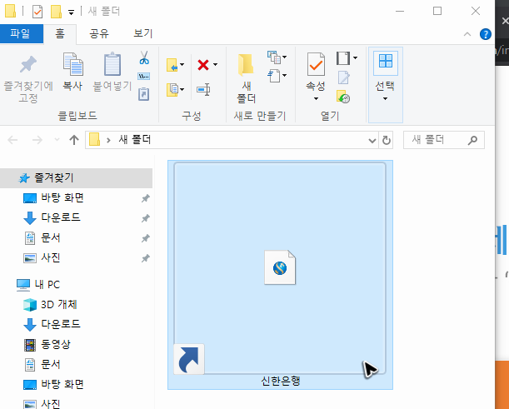This screenshot has width=509, height=409.
Task: Click the 새 폴더 search field
Action: (x=444, y=140)
